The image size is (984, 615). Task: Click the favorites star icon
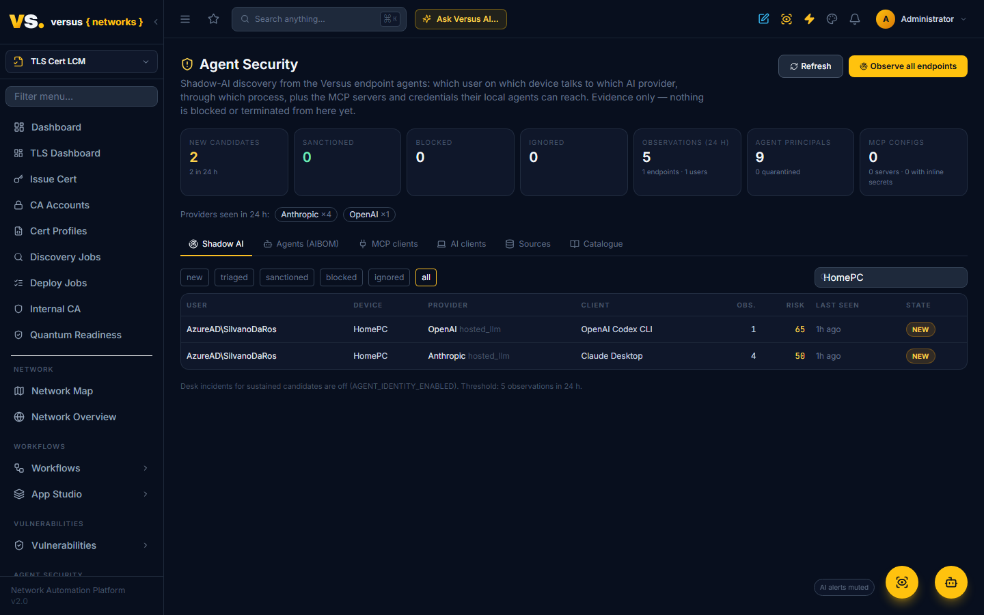click(x=214, y=19)
